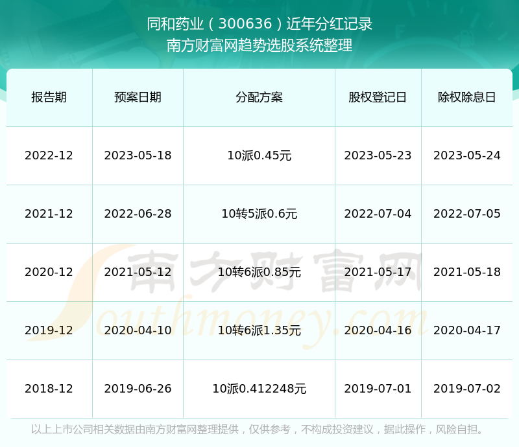The image size is (519, 447).
Task: Click the 股权登记日 column header
Action: [378, 97]
